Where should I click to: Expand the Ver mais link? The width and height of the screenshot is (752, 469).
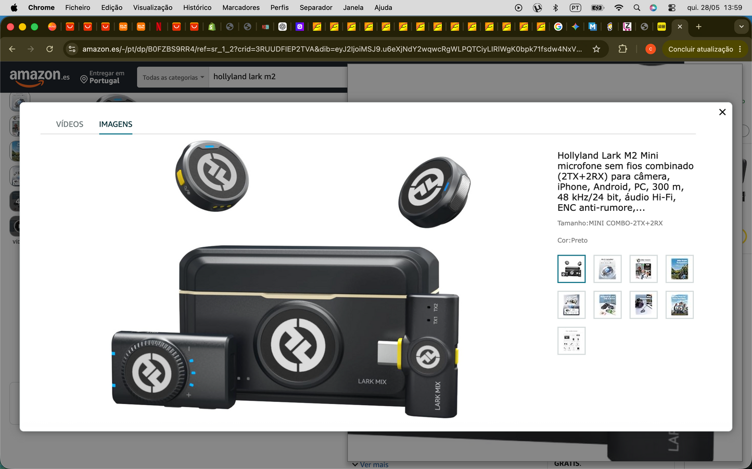370,464
